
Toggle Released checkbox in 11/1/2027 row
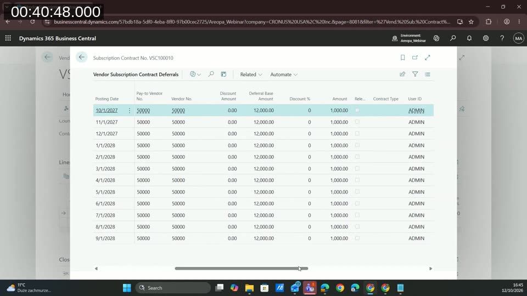(x=357, y=122)
